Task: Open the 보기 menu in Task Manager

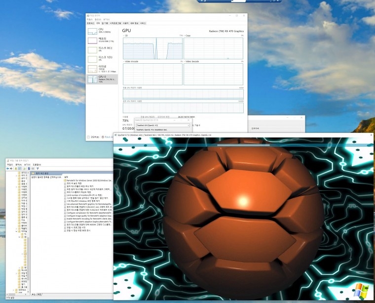Action: coord(106,20)
